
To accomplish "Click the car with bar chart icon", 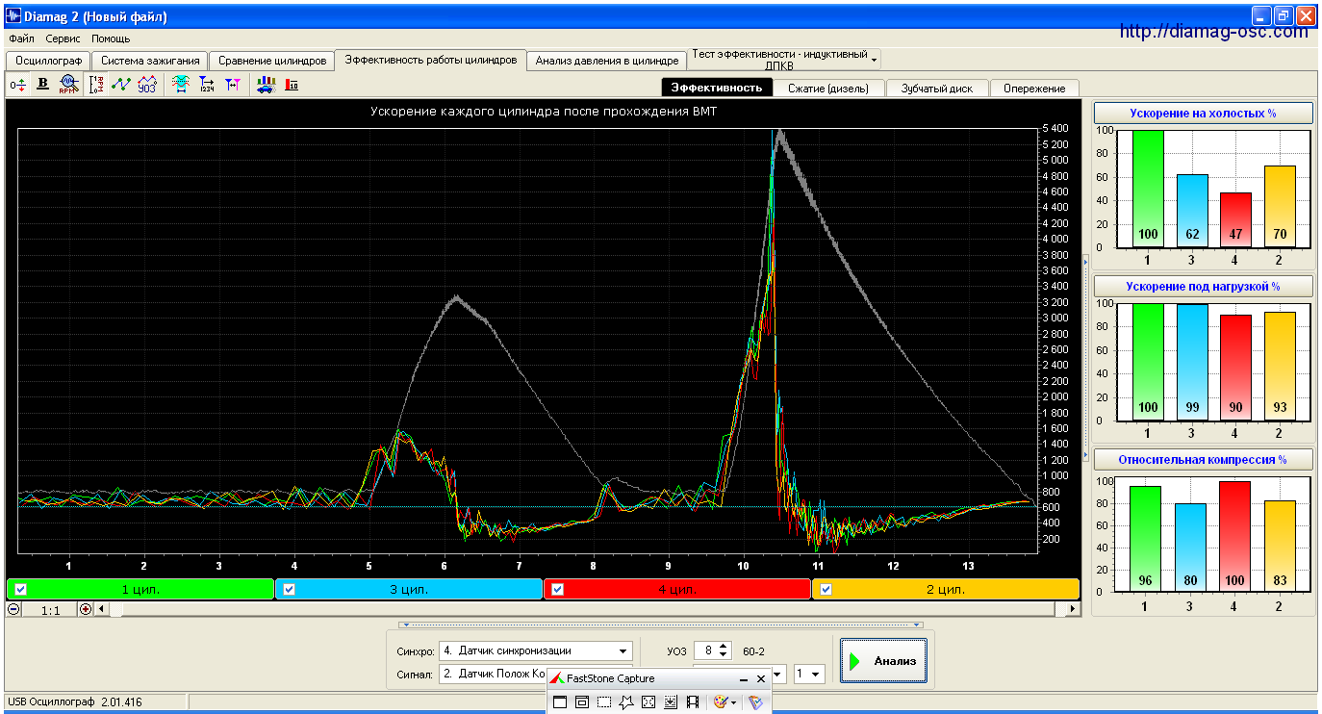I will click(x=266, y=85).
